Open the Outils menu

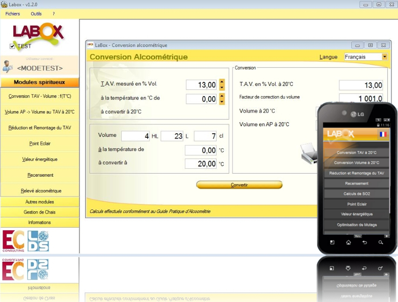tap(36, 14)
